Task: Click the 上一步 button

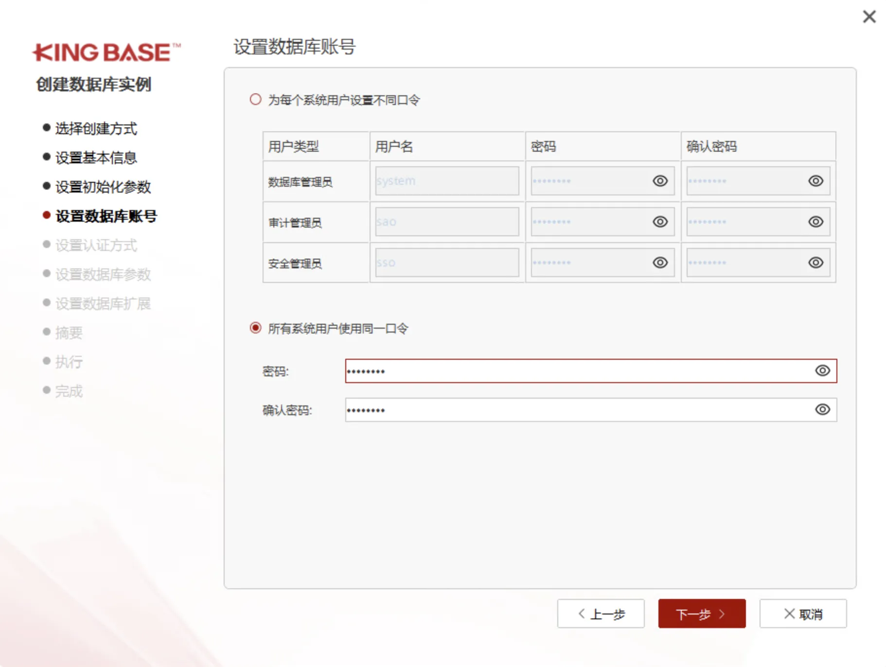Action: (601, 614)
